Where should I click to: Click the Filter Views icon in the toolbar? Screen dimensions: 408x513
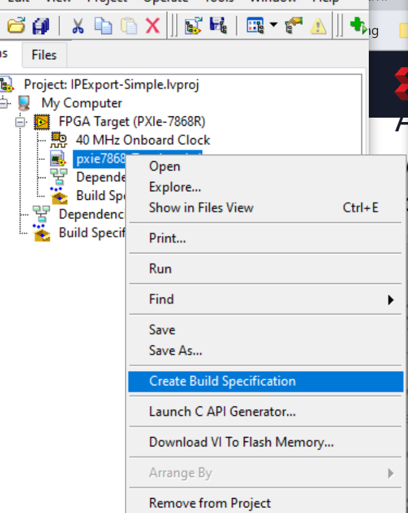coord(255,26)
